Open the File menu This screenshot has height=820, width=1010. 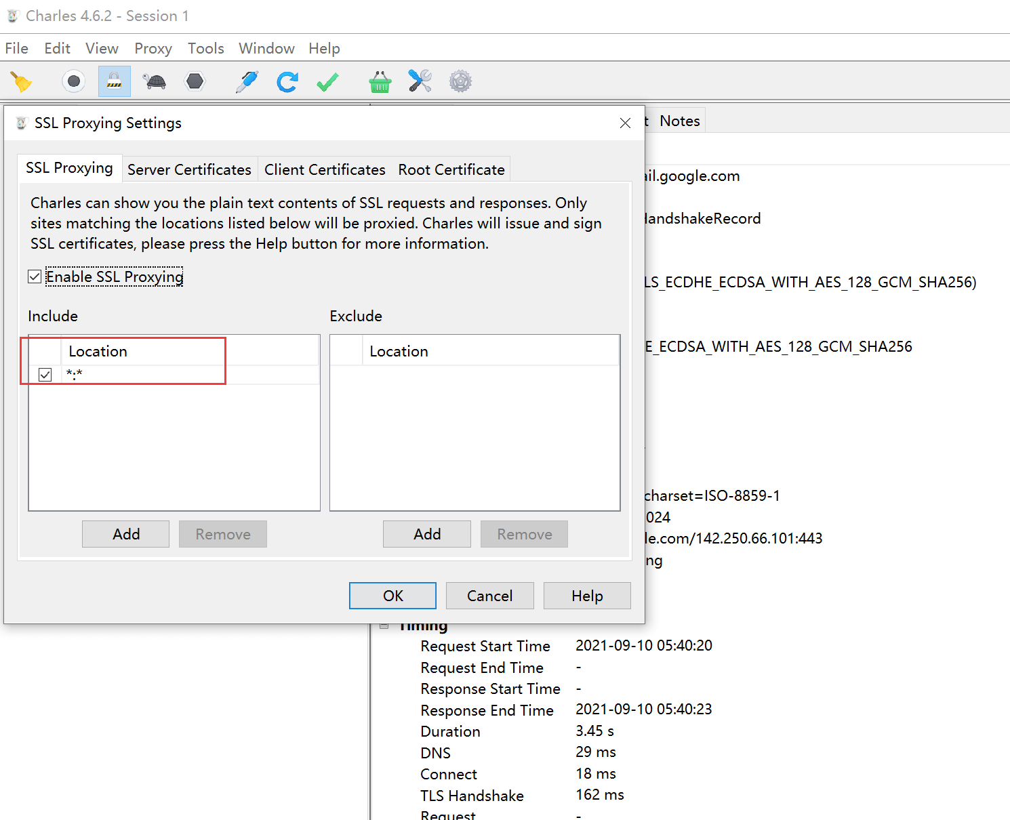(17, 48)
